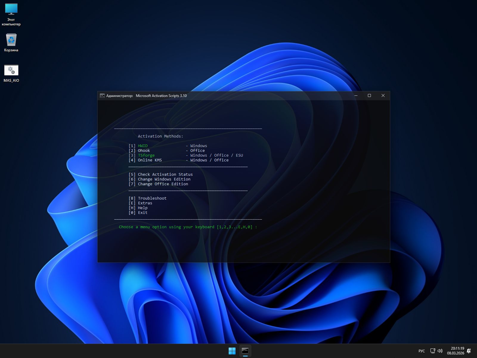Click the console app icon in taskbar

click(x=245, y=351)
